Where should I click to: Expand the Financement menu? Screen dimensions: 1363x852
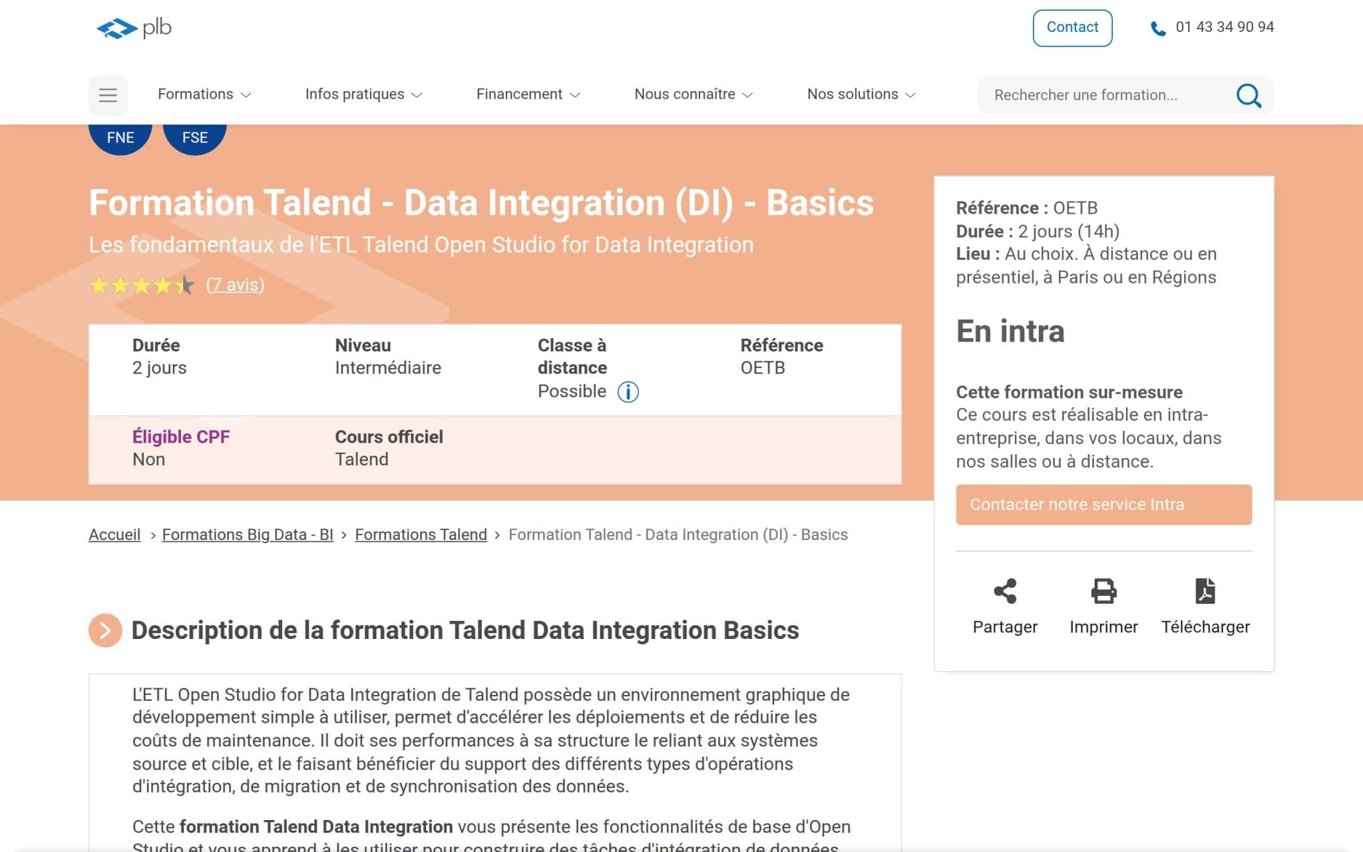click(x=528, y=95)
